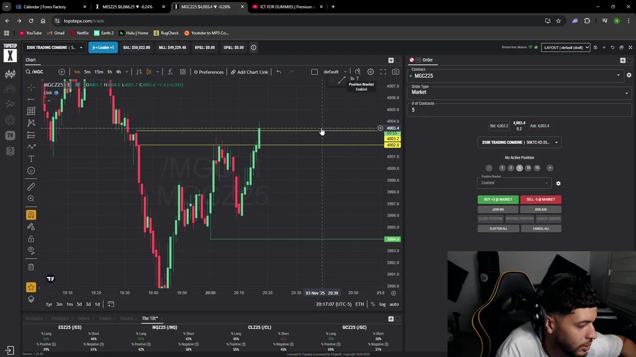Toggle hide all drawings eye icon
Image resolution: width=636 pixels, height=357 pixels.
31,250
